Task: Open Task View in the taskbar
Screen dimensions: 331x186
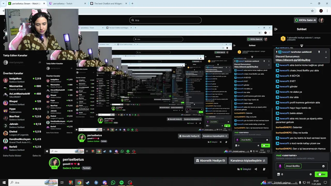Action: coord(62,183)
